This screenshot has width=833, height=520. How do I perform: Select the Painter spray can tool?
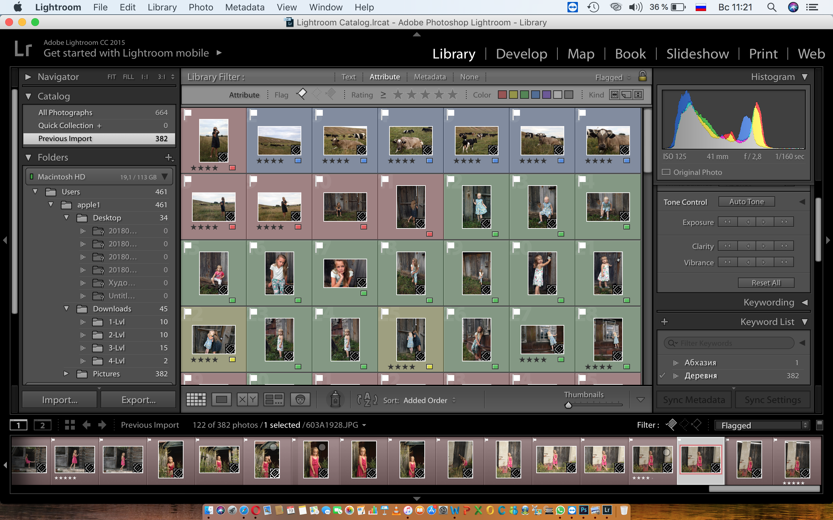tap(335, 399)
